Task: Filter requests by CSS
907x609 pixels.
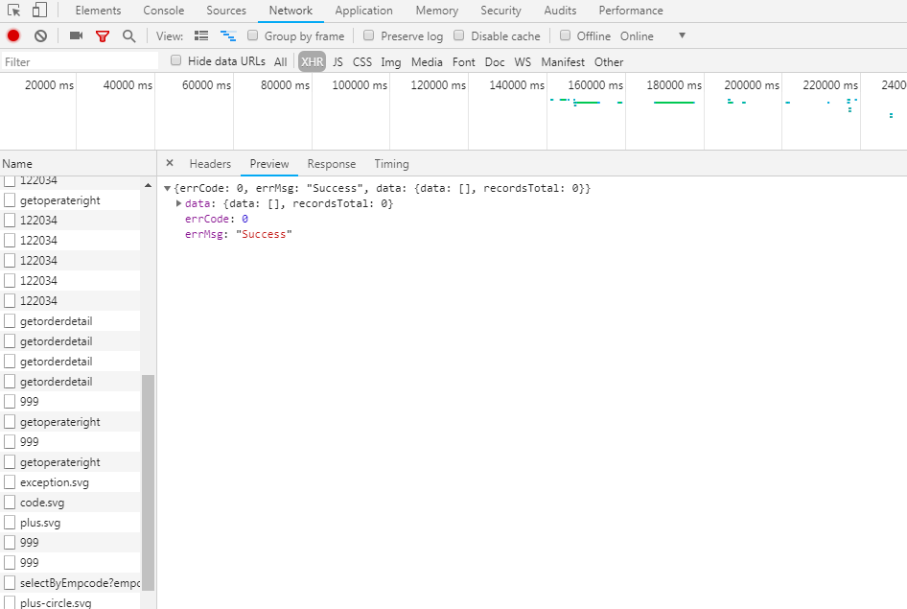Action: (x=362, y=62)
